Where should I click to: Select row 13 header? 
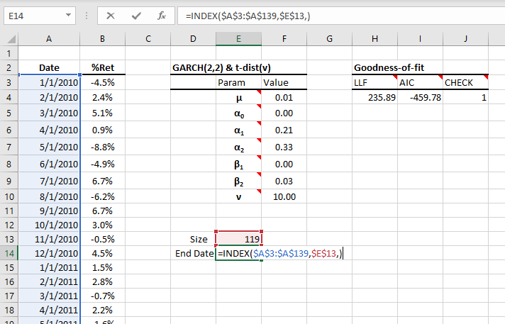(9, 239)
